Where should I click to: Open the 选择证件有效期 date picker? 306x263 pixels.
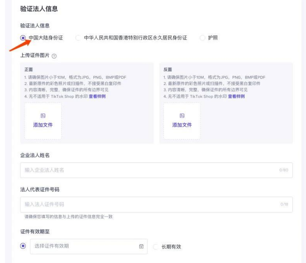[83, 246]
